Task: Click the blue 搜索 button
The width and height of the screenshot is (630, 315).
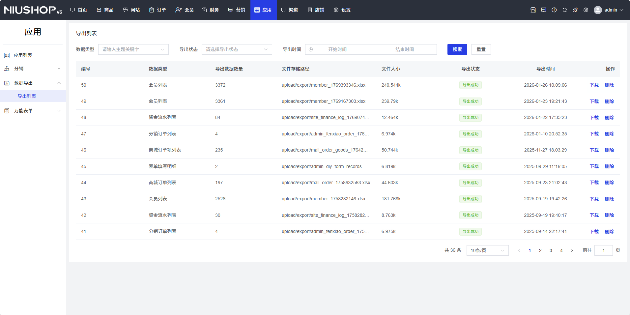Action: tap(457, 49)
